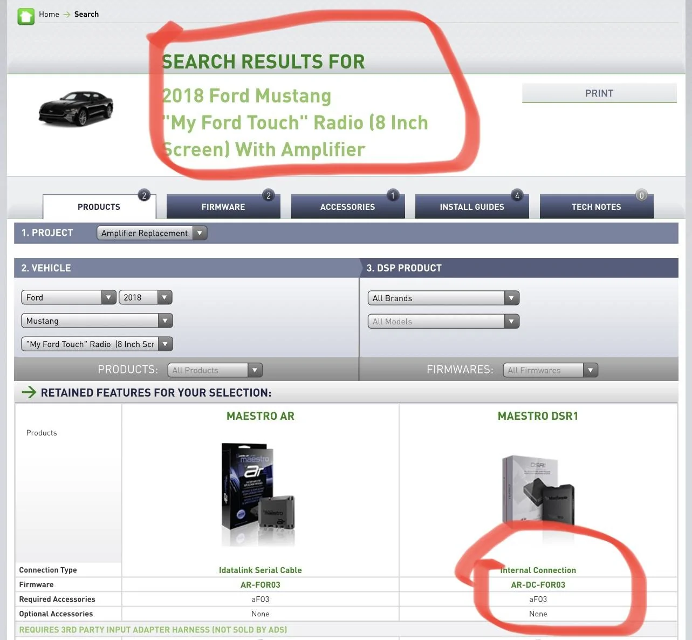The height and width of the screenshot is (640, 692).
Task: Click the Optional Accessories row label
Action: pos(56,614)
